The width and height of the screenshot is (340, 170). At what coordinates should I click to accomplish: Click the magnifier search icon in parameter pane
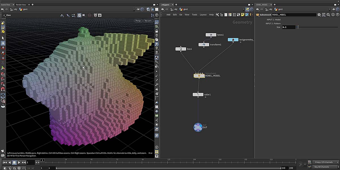(328, 15)
